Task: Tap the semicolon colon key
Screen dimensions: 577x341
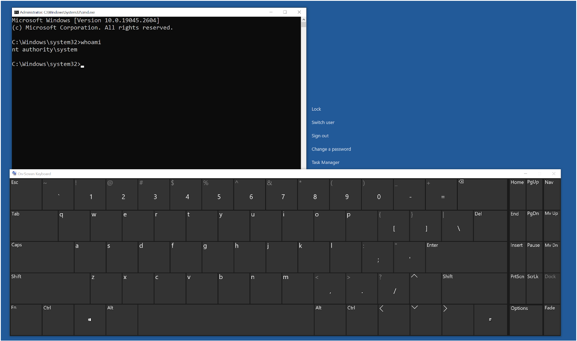Action: pyautogui.click(x=377, y=257)
